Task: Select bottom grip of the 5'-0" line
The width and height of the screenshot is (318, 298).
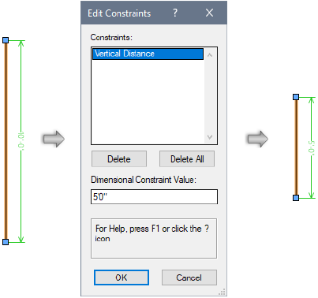Action: pyautogui.click(x=296, y=198)
